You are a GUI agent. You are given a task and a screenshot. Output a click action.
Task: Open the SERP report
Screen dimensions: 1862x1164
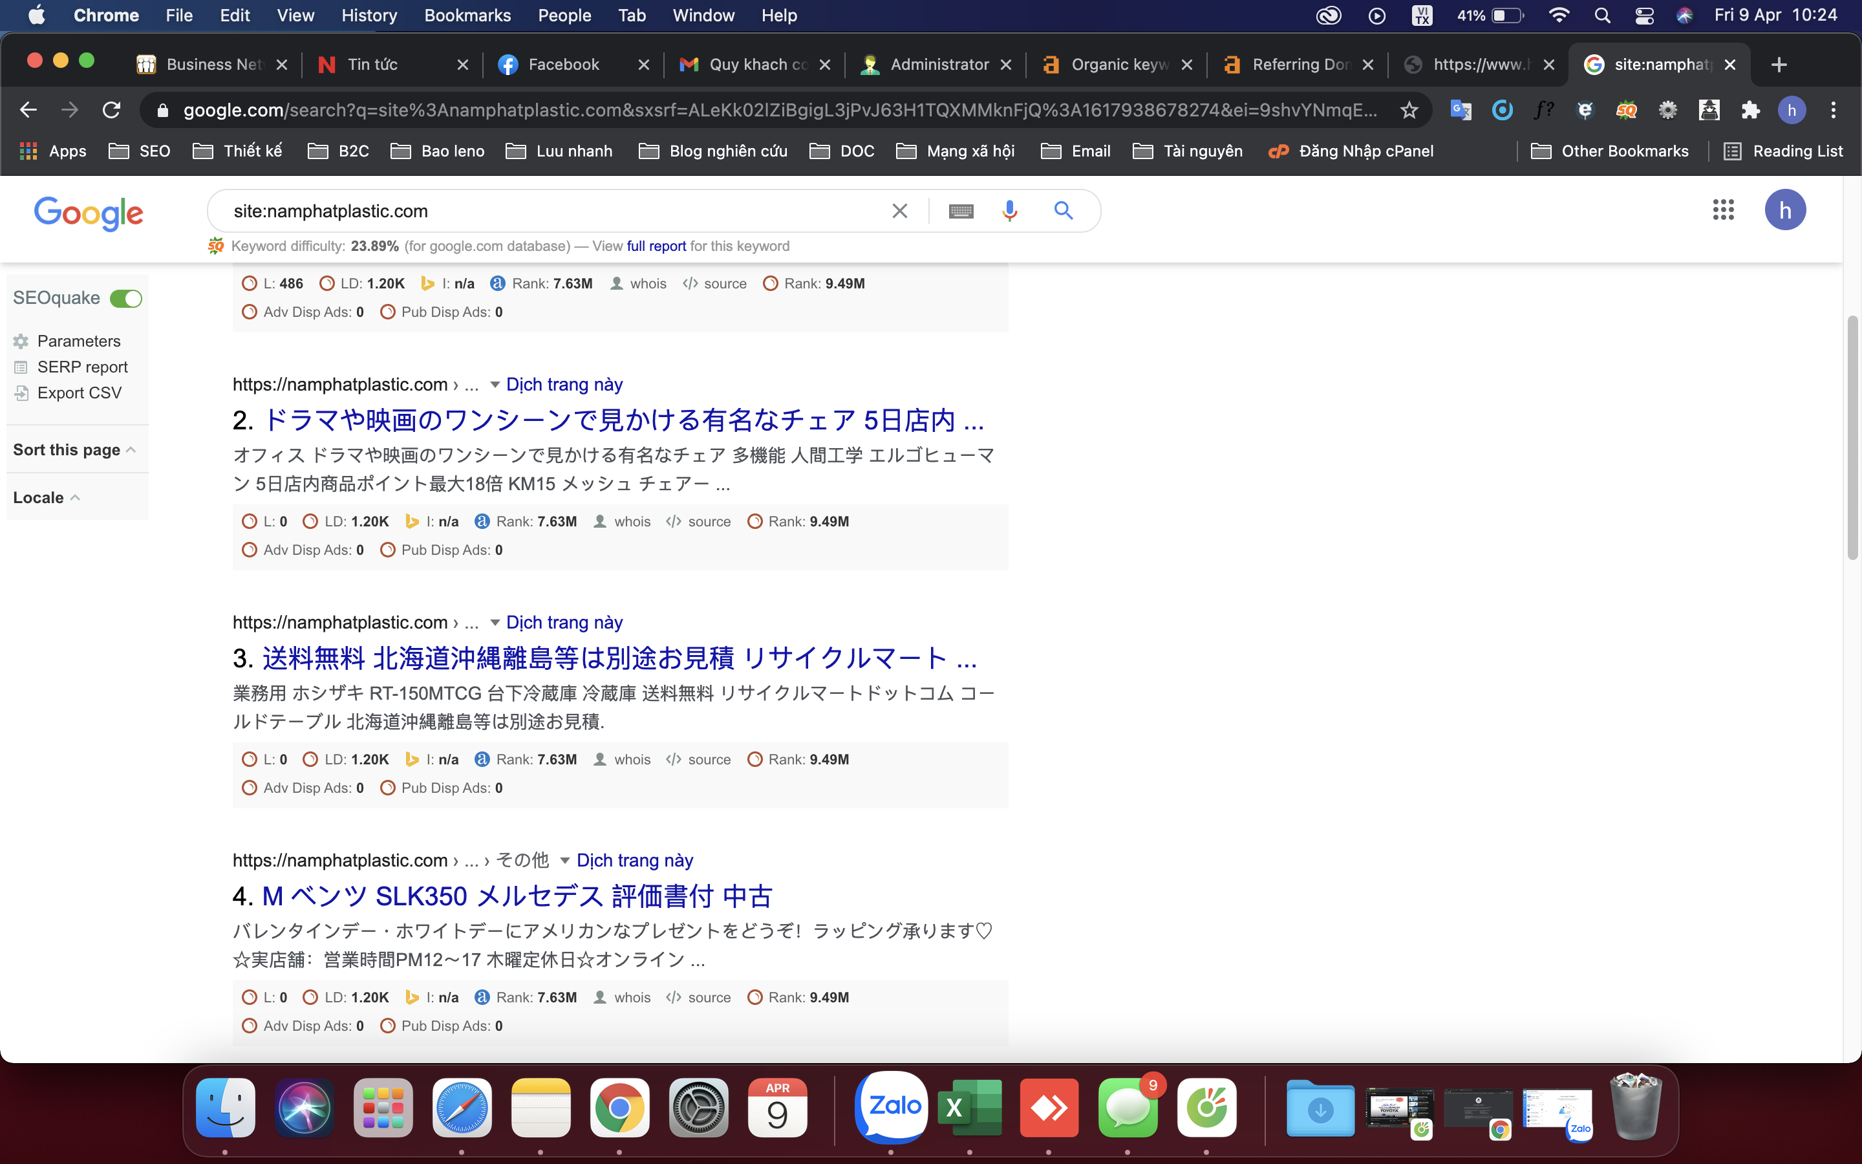click(x=82, y=367)
